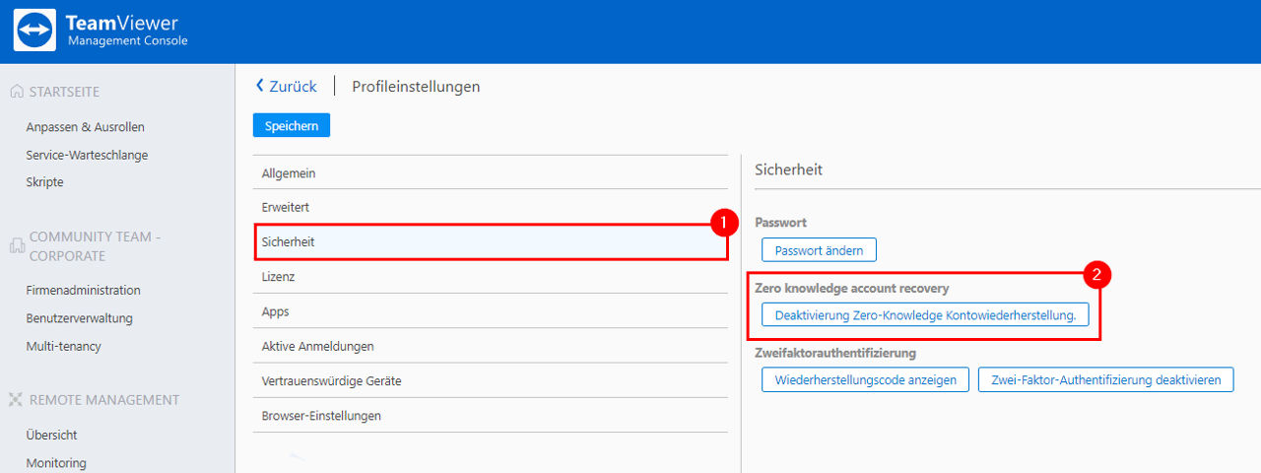Open Anpassen & Ausrollen in sidebar
Viewport: 1261px width, 473px height.
(86, 127)
